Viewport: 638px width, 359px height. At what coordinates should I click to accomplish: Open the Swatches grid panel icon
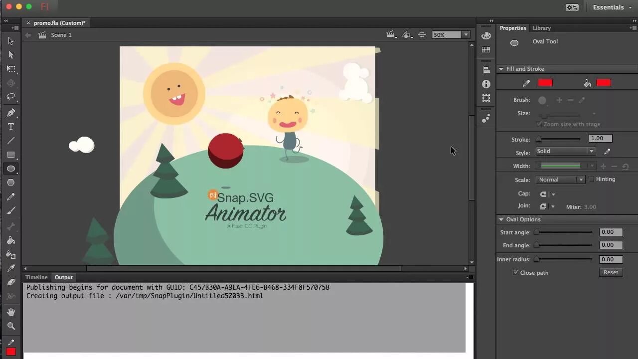click(486, 50)
